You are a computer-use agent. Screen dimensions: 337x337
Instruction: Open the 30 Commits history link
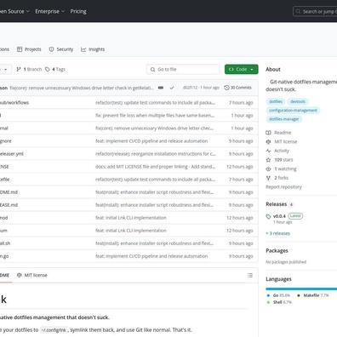pyautogui.click(x=237, y=88)
